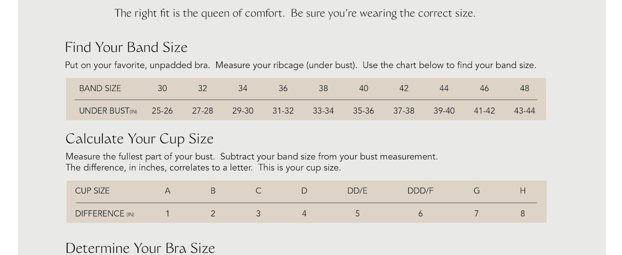This screenshot has height=255, width=622.
Task: Click difference value 4 inches
Action: click(304, 214)
